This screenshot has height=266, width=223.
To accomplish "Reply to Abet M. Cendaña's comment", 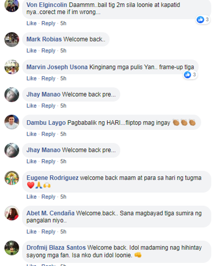I will [48, 232].
